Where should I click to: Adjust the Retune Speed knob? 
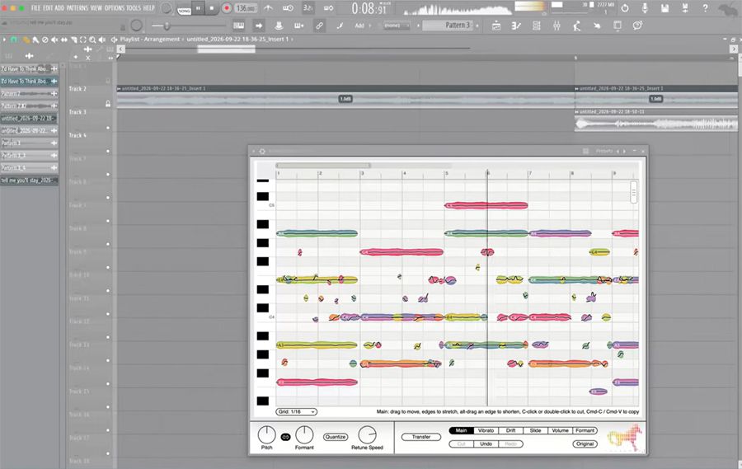tap(367, 434)
